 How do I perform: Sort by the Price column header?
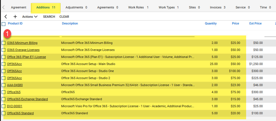point(235,23)
